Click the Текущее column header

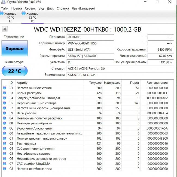[x=93, y=83]
